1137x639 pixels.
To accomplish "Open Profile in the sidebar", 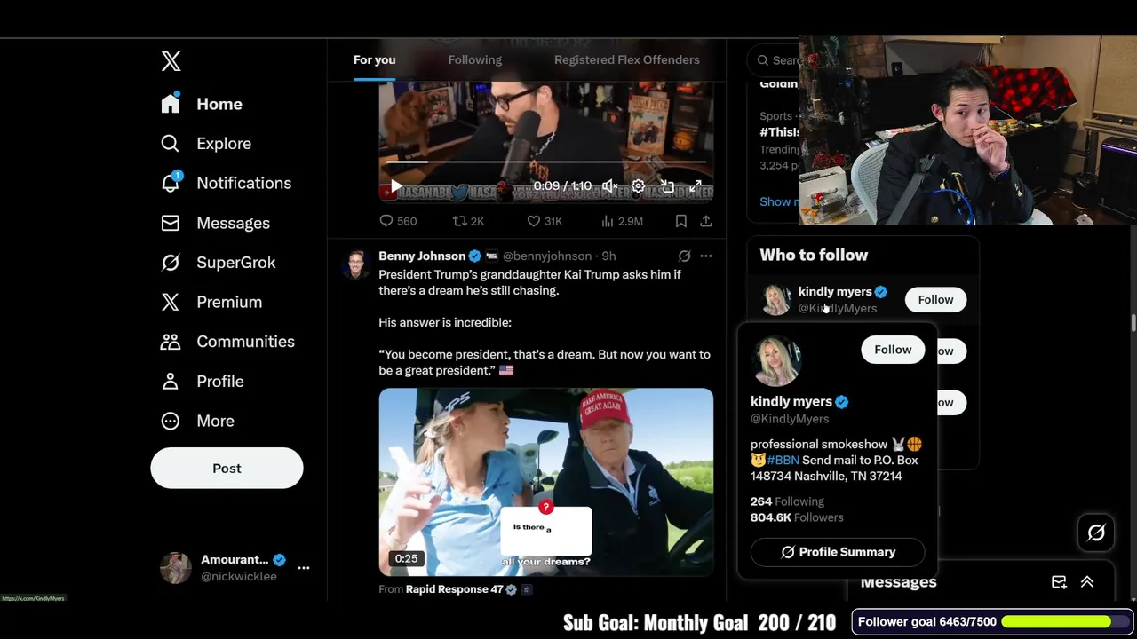I will coord(203,381).
